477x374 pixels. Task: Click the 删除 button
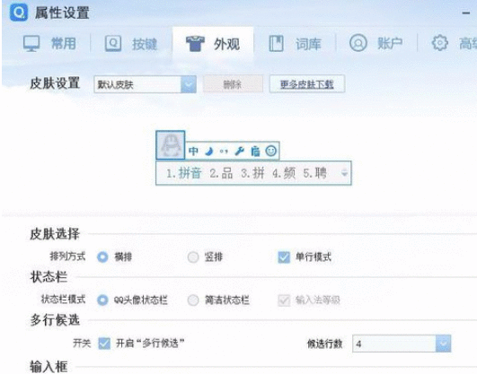click(x=233, y=83)
